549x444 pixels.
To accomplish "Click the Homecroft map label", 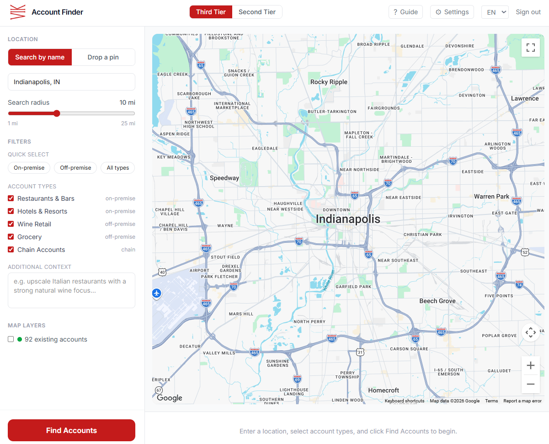I will (x=384, y=390).
